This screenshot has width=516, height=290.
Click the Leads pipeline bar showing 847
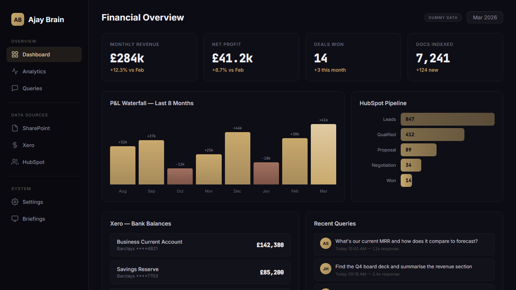pos(447,119)
